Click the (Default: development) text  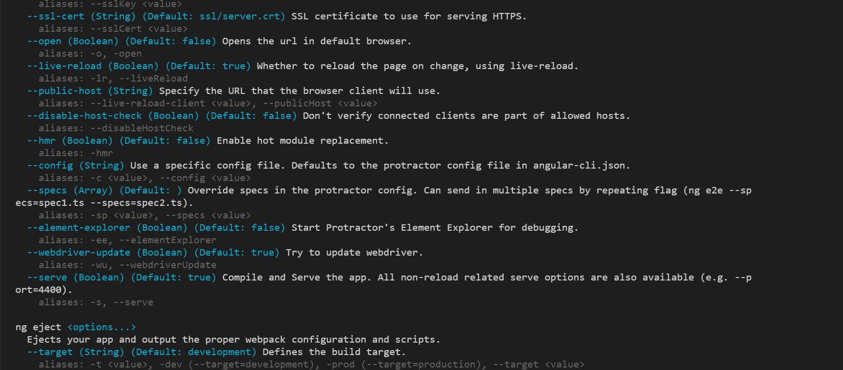point(194,352)
